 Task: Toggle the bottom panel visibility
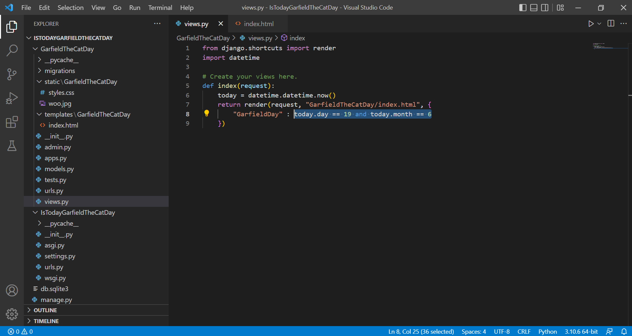[534, 8]
